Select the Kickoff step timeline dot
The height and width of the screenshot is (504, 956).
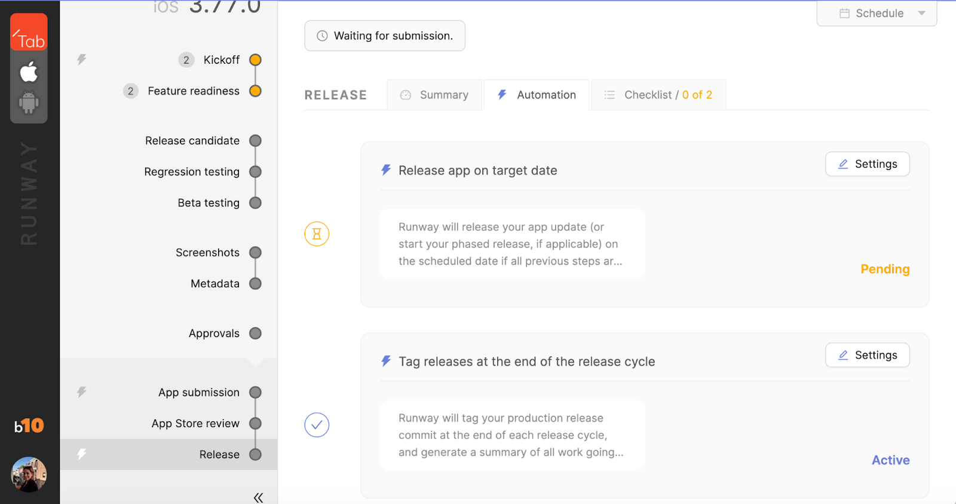click(255, 60)
